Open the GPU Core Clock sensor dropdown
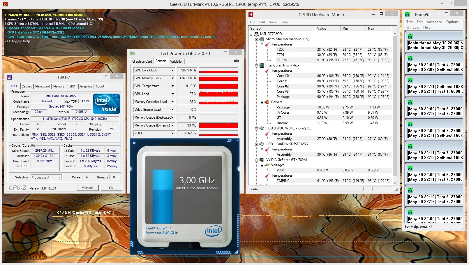Image resolution: width=469 pixels, height=265 pixels. point(172,70)
